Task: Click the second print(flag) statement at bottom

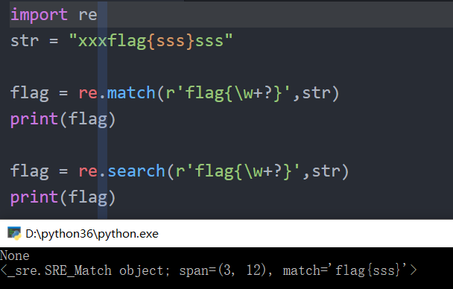Action: point(63,197)
